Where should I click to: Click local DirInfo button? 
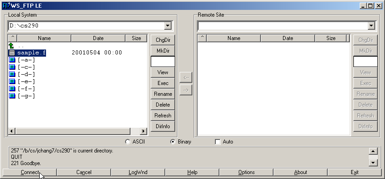click(163, 126)
